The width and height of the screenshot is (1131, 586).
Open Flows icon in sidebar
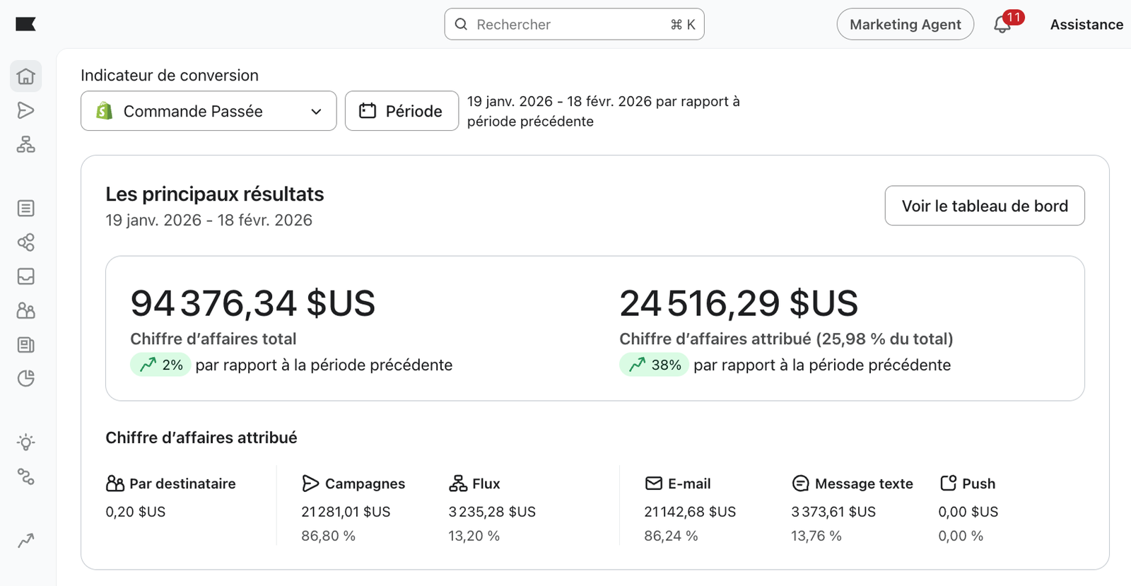(x=26, y=145)
